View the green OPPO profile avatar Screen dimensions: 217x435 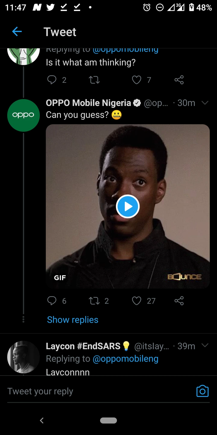click(x=24, y=115)
